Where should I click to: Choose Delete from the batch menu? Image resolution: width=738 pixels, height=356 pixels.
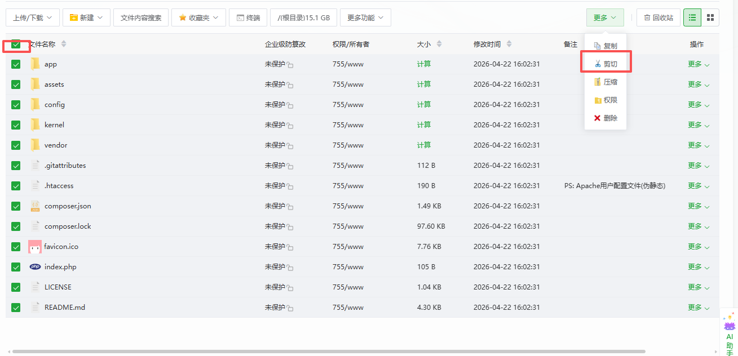[x=606, y=118]
